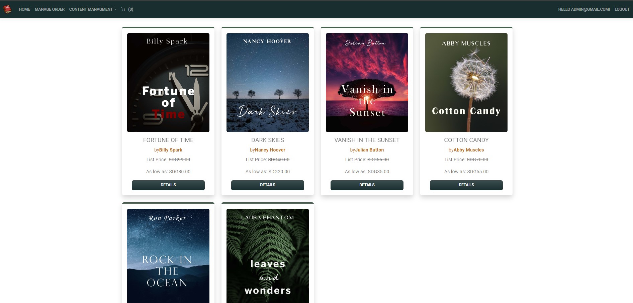Click the red book logo icon
The image size is (633, 303).
tap(7, 9)
